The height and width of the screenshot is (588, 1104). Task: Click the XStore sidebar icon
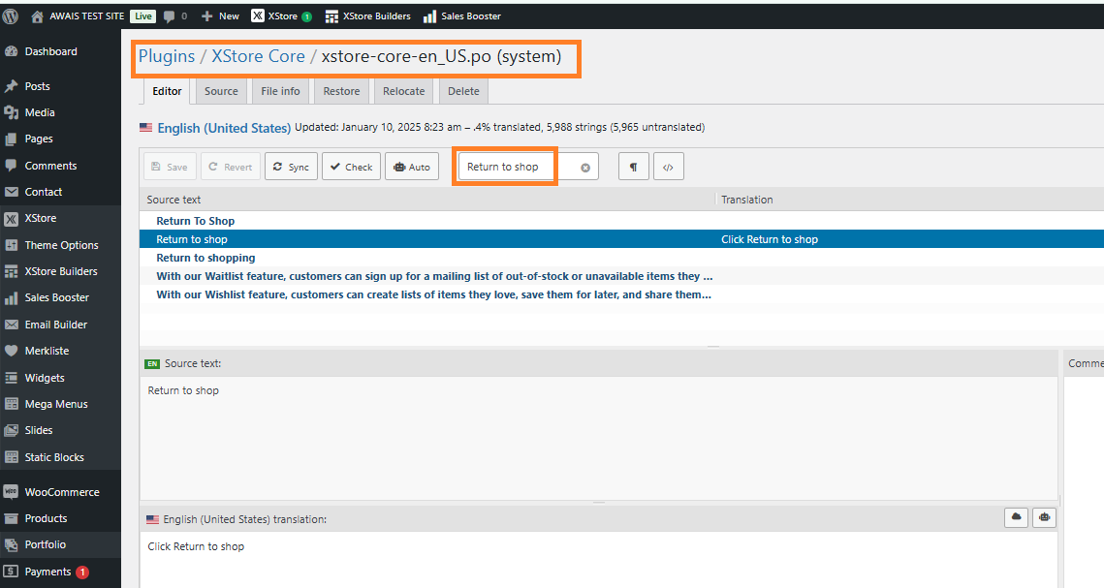pyautogui.click(x=12, y=219)
